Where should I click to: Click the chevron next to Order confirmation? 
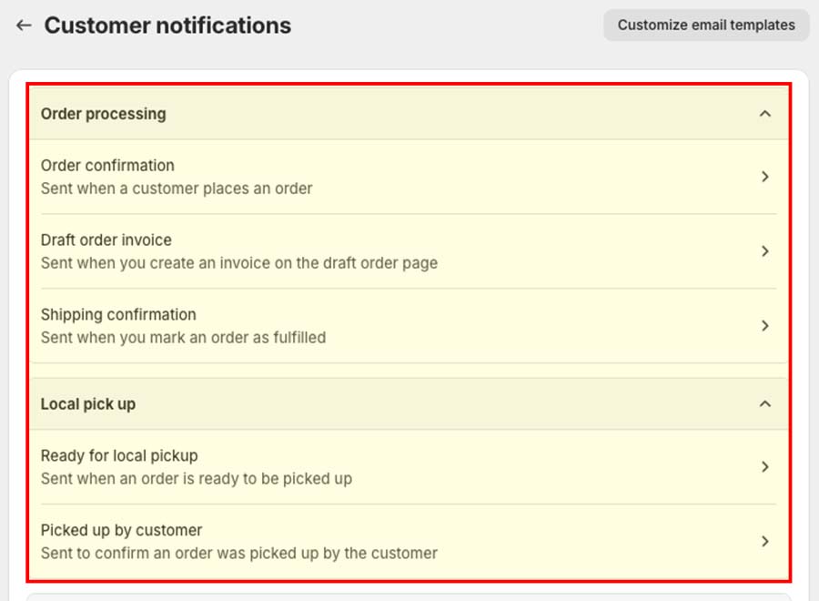click(x=765, y=177)
